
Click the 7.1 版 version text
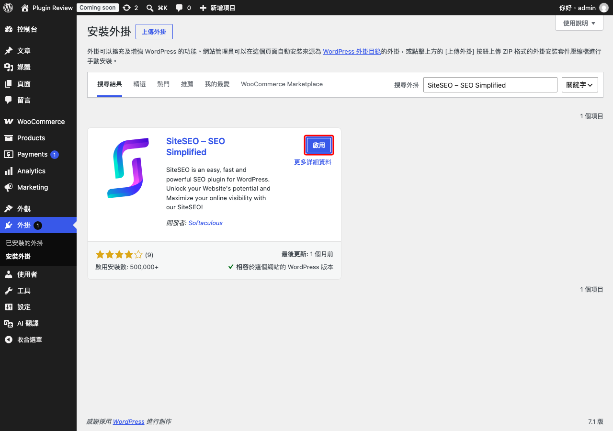[x=596, y=421]
